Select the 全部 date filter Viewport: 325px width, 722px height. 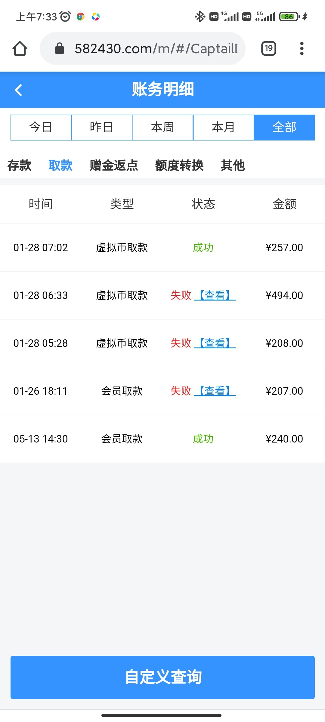(x=284, y=127)
